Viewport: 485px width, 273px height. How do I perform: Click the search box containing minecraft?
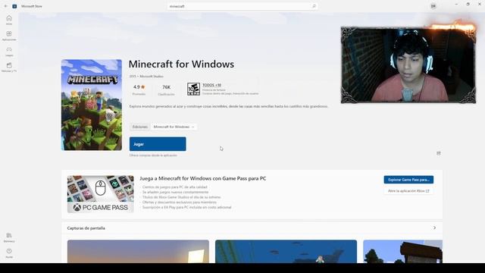pos(242,6)
